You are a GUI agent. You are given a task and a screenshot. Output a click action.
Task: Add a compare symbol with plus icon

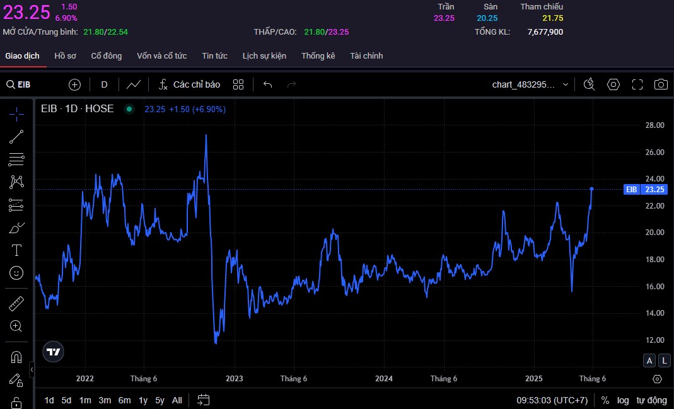tap(74, 84)
